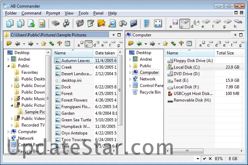
Task: Open the Folder menu
Action: coord(11,13)
